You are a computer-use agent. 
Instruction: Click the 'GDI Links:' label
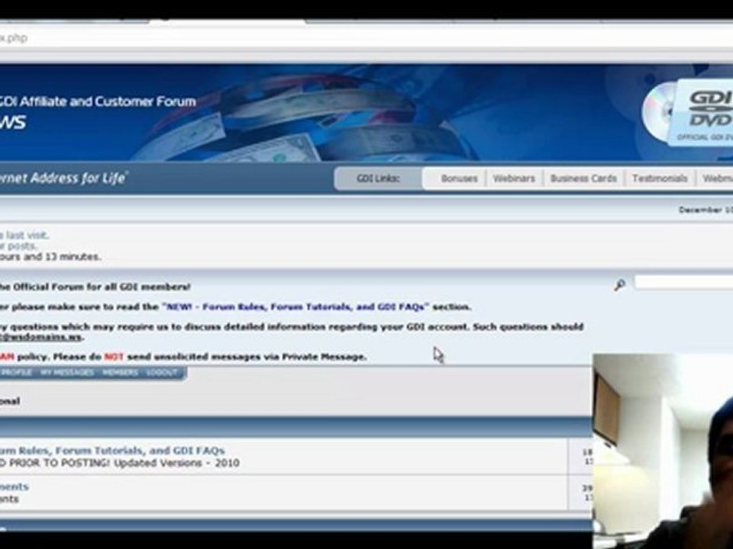[x=378, y=178]
